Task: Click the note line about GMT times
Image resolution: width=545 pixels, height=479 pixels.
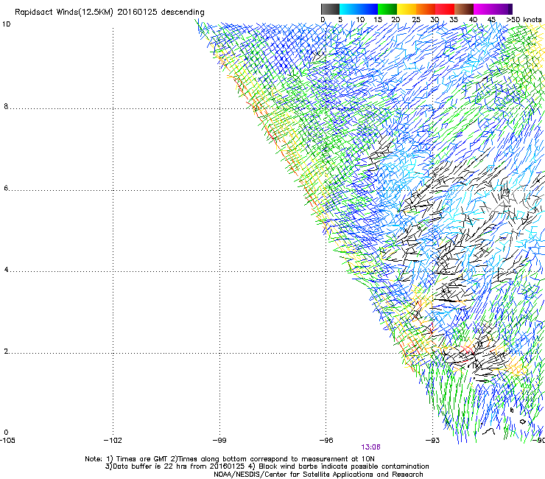Action: pyautogui.click(x=230, y=459)
